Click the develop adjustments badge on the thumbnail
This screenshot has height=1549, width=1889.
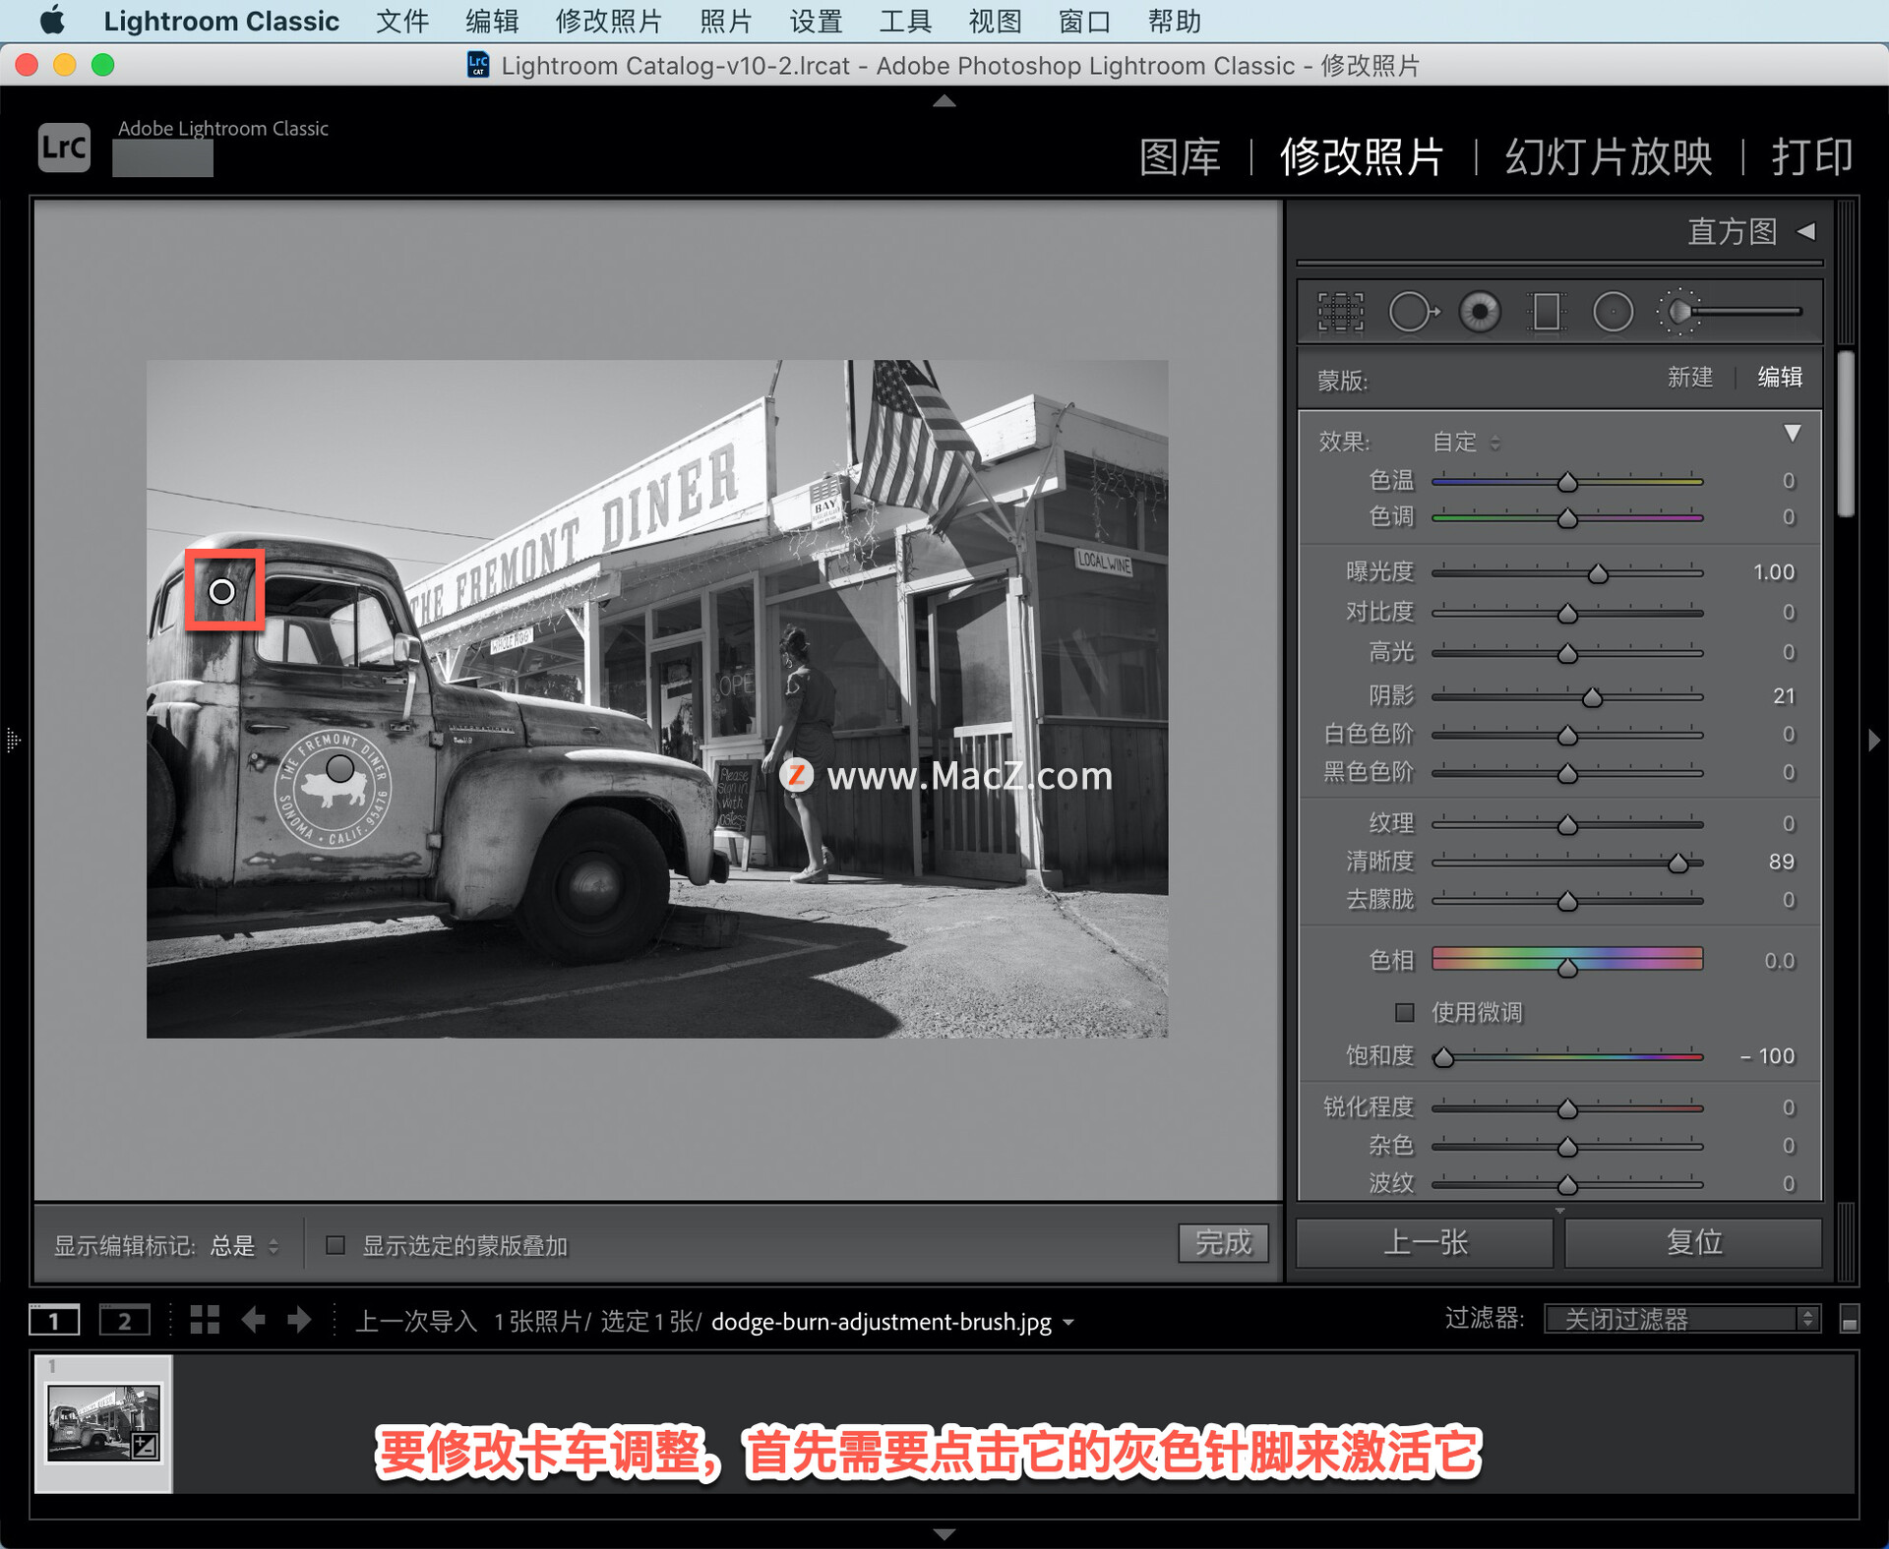[145, 1445]
